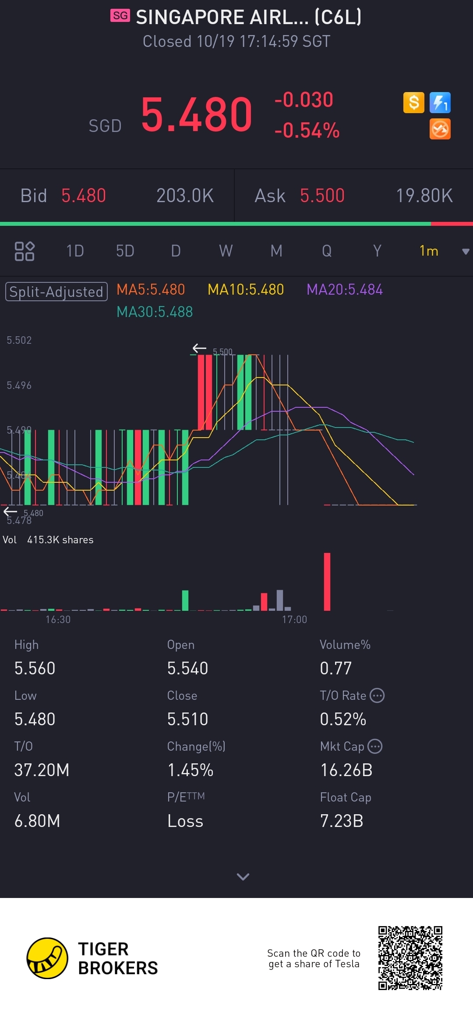This screenshot has height=1019, width=473.
Task: Switch to the 1D chart tab
Action: 75,251
